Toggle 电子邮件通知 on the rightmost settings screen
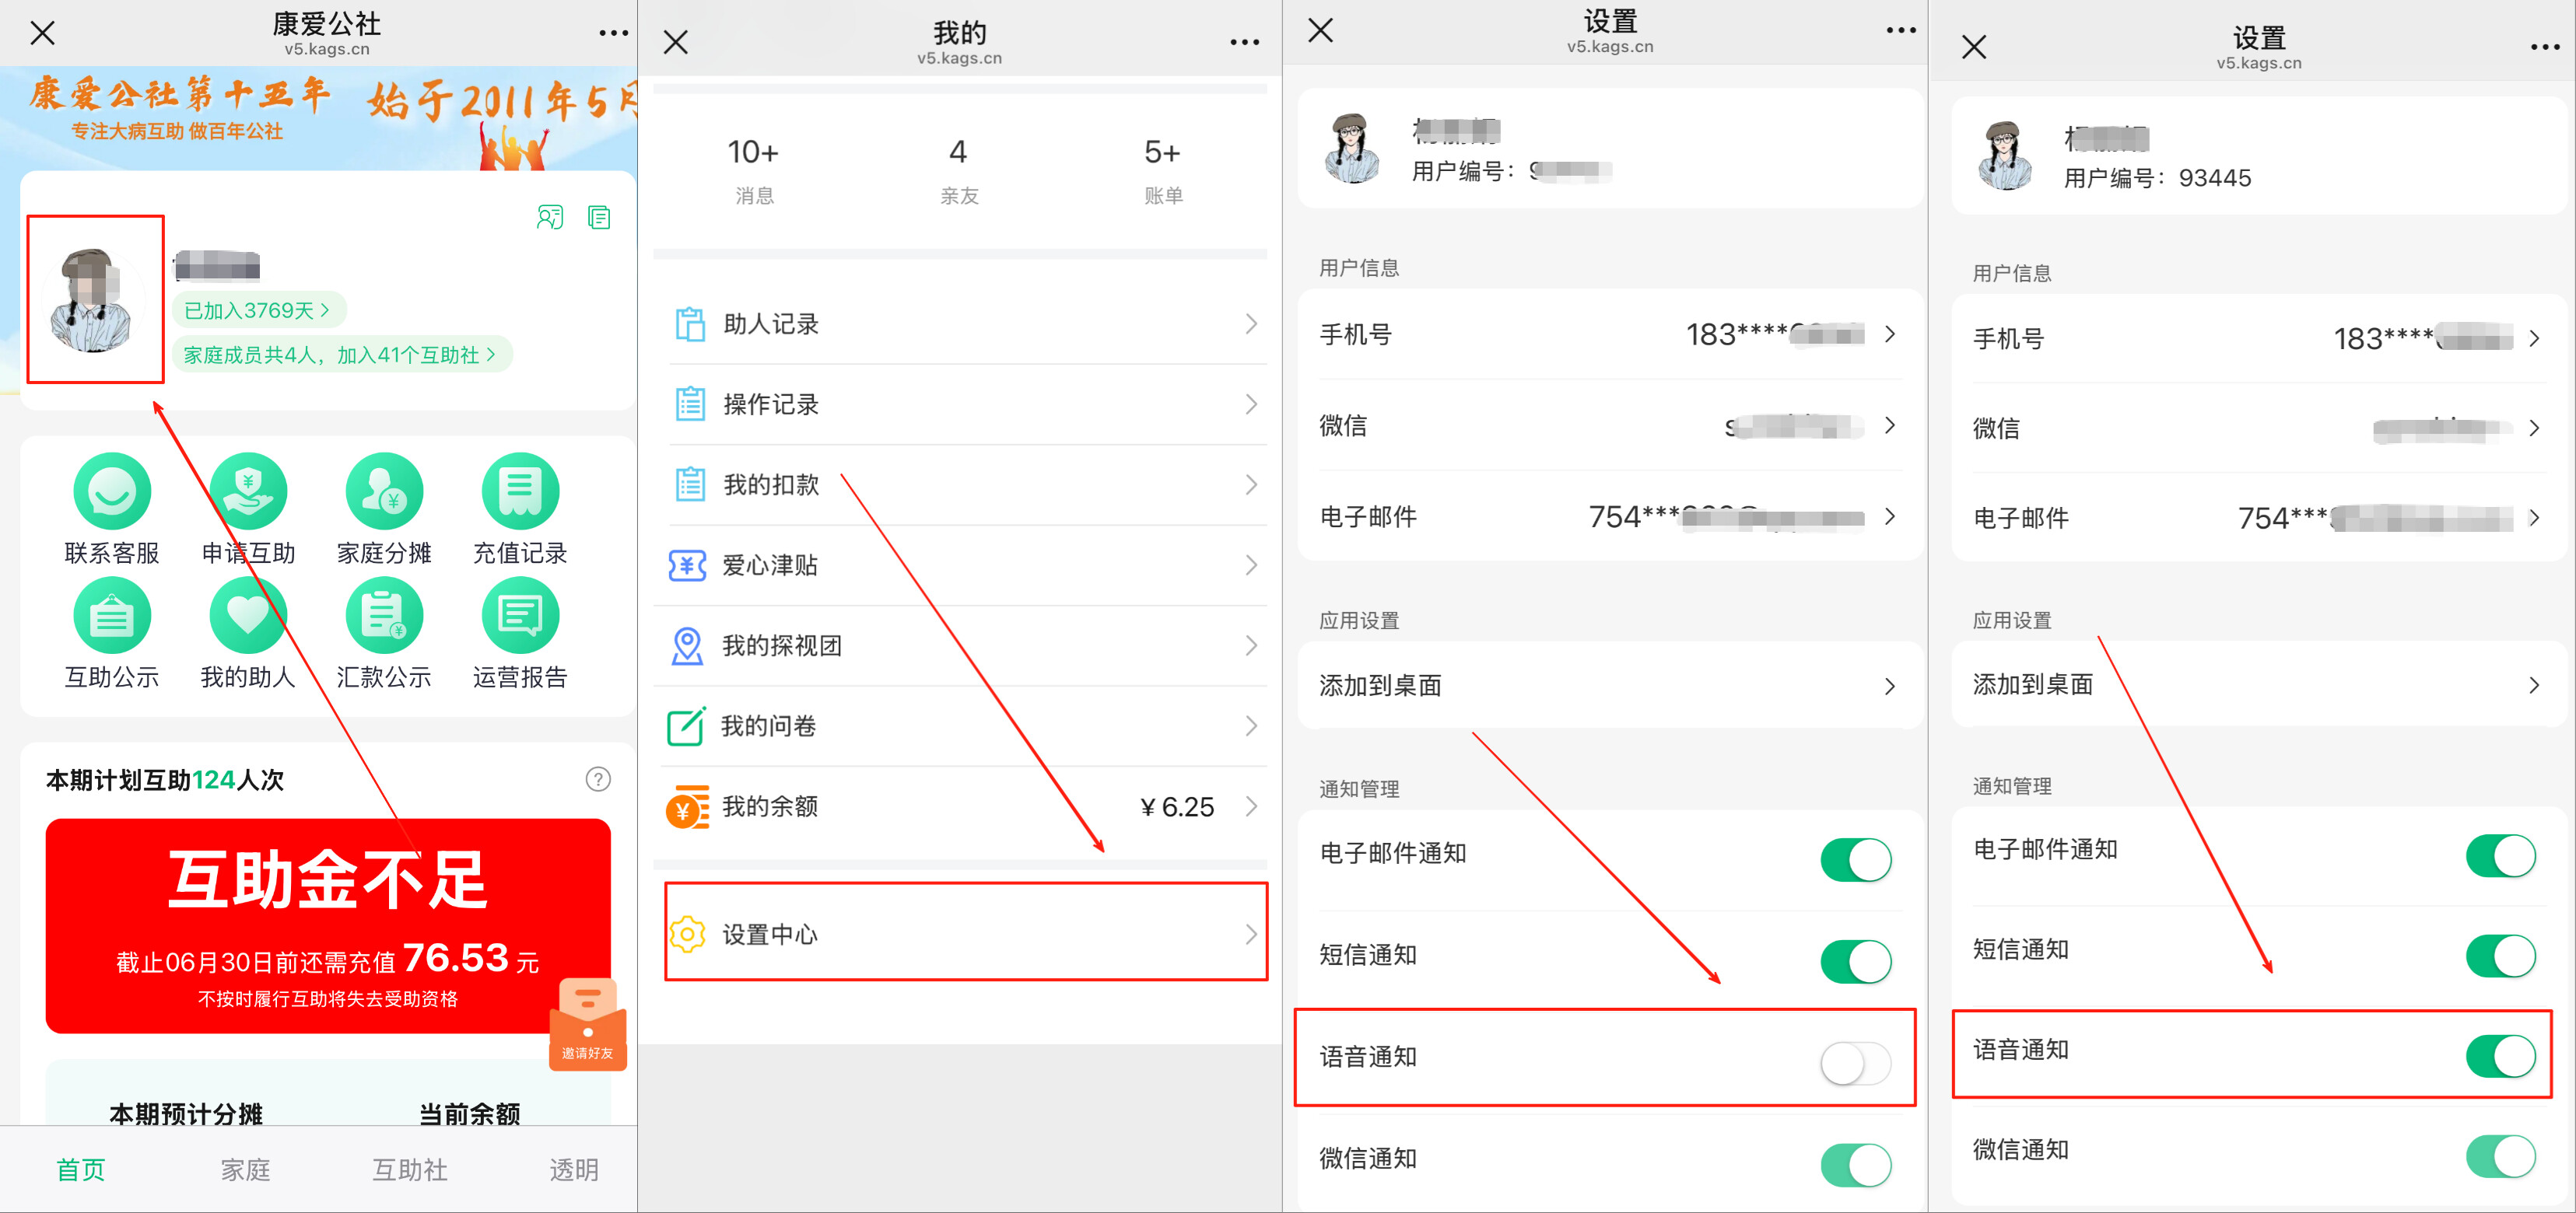Screen dimensions: 2576x1213 point(2500,855)
